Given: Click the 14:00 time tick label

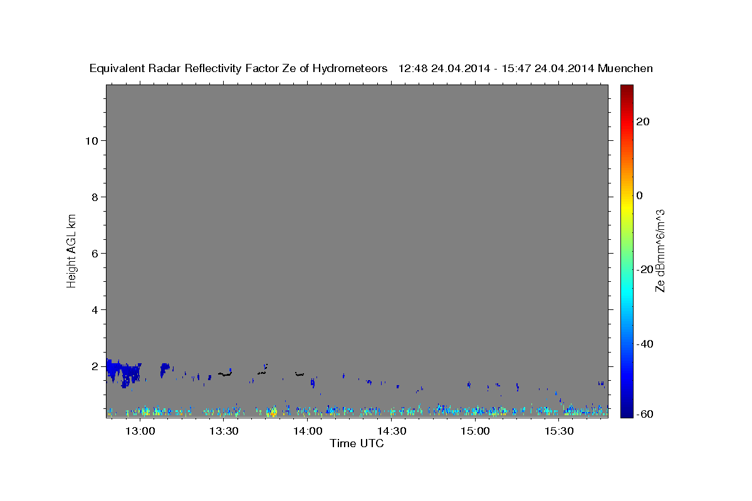Looking at the screenshot, I should [x=308, y=431].
